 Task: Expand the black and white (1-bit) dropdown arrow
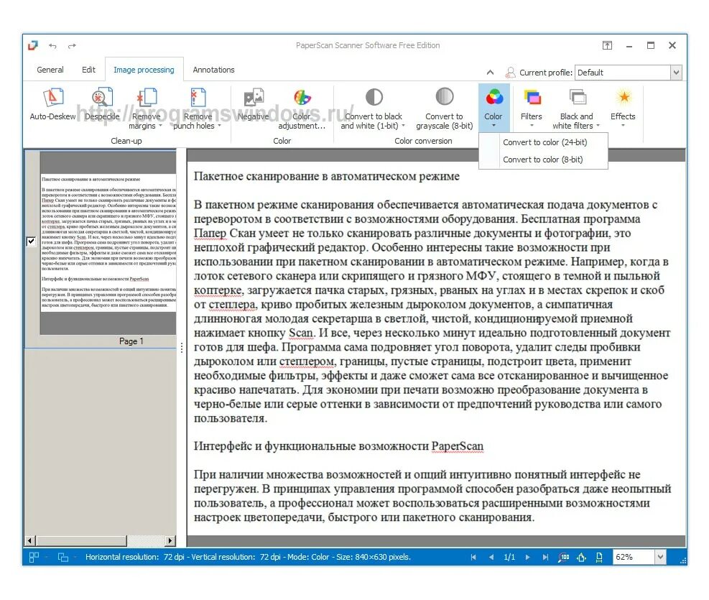pos(403,126)
